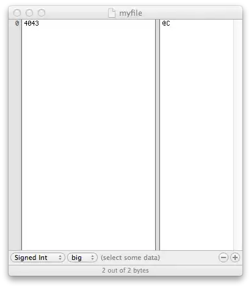
Task: Toggle the 2 out of 2 bytes status text
Action: 125,270
